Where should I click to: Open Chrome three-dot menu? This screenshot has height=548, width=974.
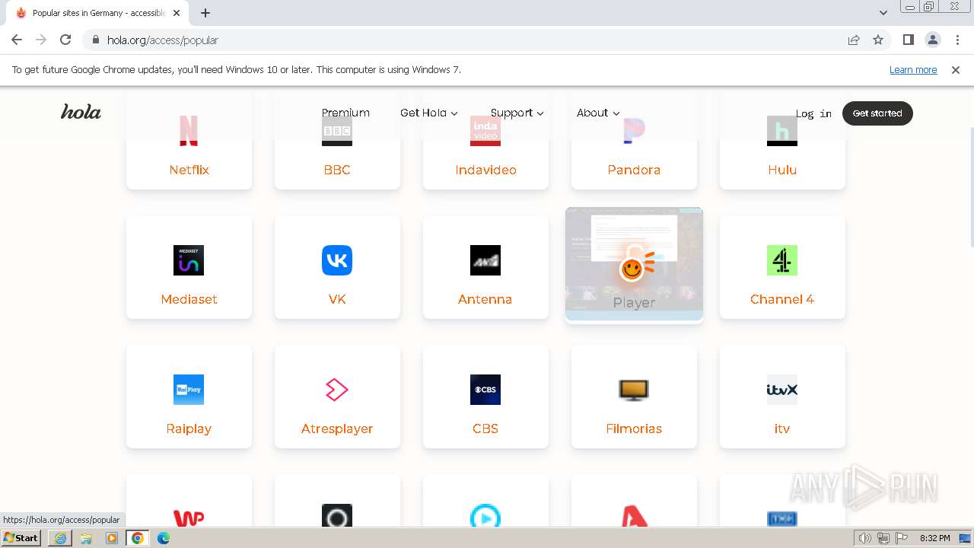pos(957,40)
